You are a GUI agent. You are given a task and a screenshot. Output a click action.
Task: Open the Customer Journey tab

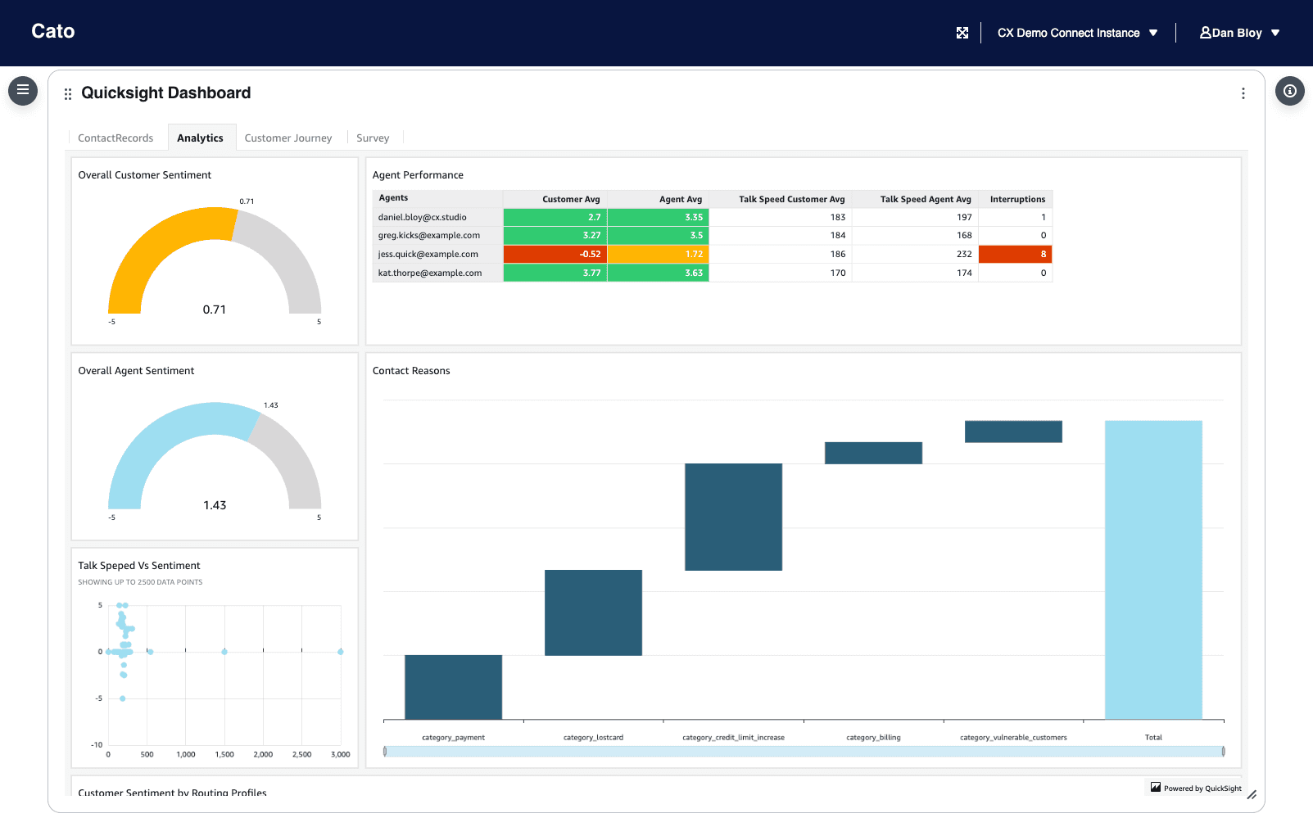(288, 138)
